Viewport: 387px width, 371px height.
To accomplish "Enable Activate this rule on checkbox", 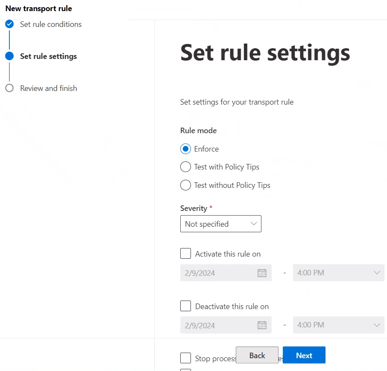I will click(x=185, y=254).
